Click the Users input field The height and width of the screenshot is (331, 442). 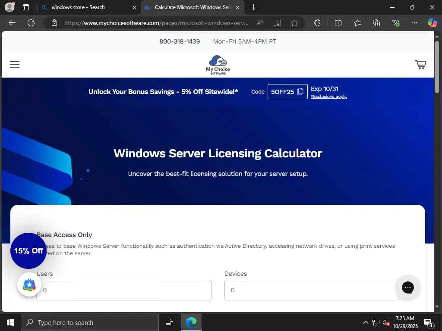point(124,290)
